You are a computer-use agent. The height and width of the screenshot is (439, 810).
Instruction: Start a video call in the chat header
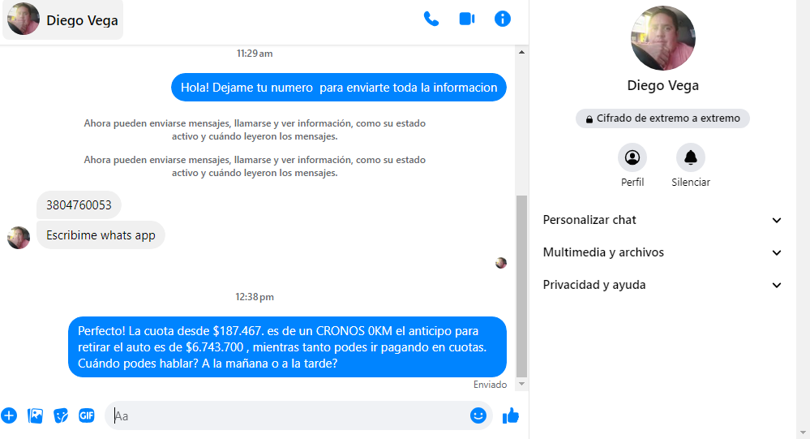click(467, 19)
